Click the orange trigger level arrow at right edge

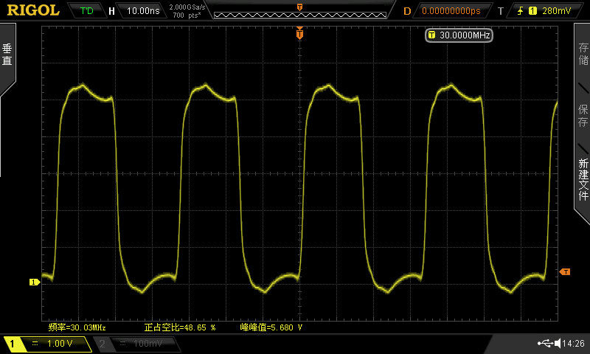[565, 271]
